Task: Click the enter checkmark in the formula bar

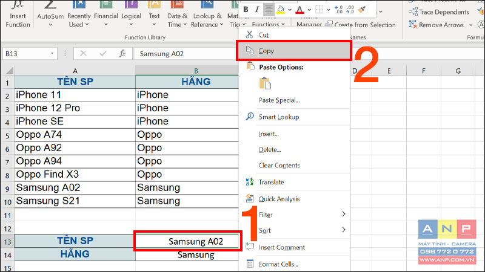Action: pos(103,54)
